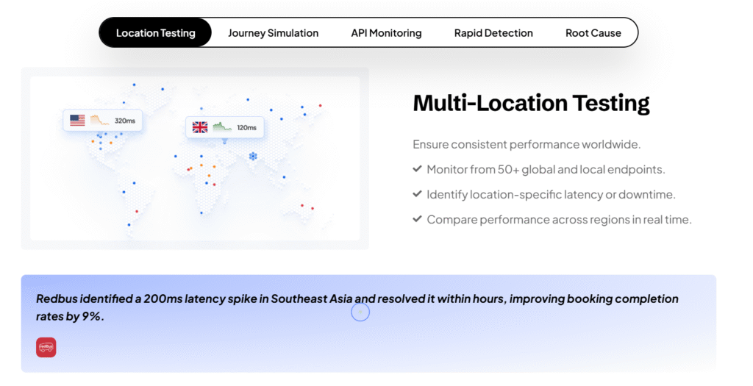Click the Compare performance across regions text
This screenshot has height=386, width=753.
(x=559, y=219)
